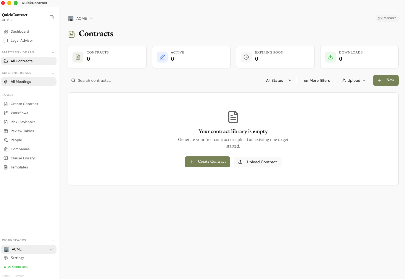Open the All Status dropdown
Screen dimensions: 405x279
pyautogui.click(x=279, y=80)
